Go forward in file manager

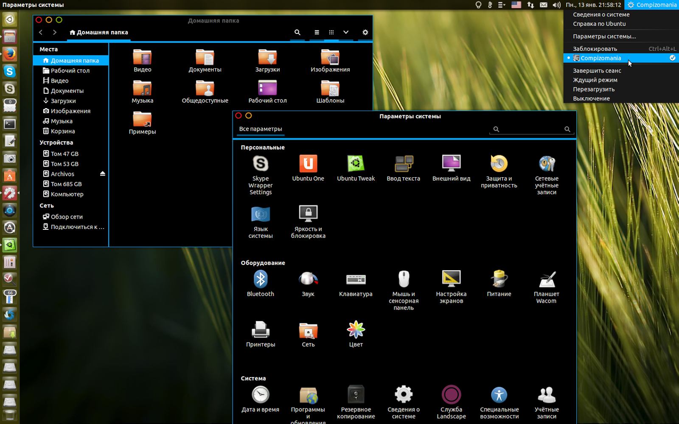55,32
